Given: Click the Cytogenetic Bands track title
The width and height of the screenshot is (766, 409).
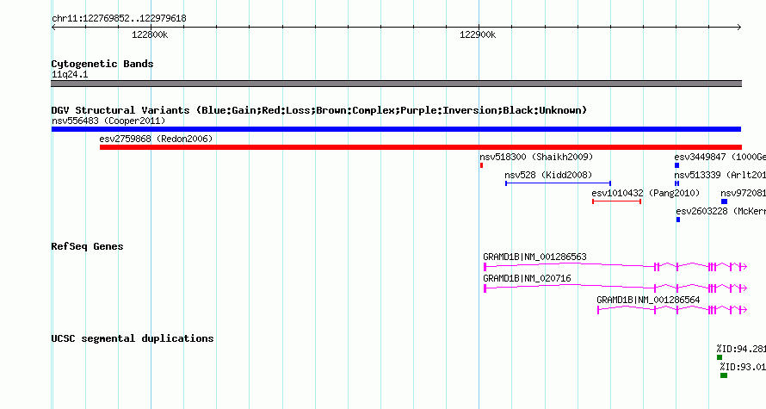Looking at the screenshot, I should coord(102,64).
